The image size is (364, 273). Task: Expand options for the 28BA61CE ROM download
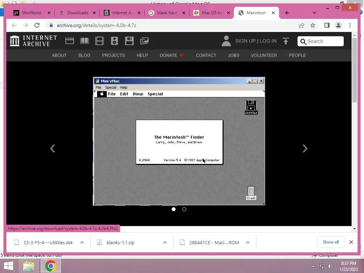[248, 242]
